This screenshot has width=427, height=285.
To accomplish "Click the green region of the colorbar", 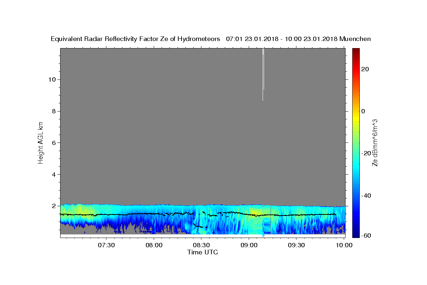I will [x=356, y=142].
